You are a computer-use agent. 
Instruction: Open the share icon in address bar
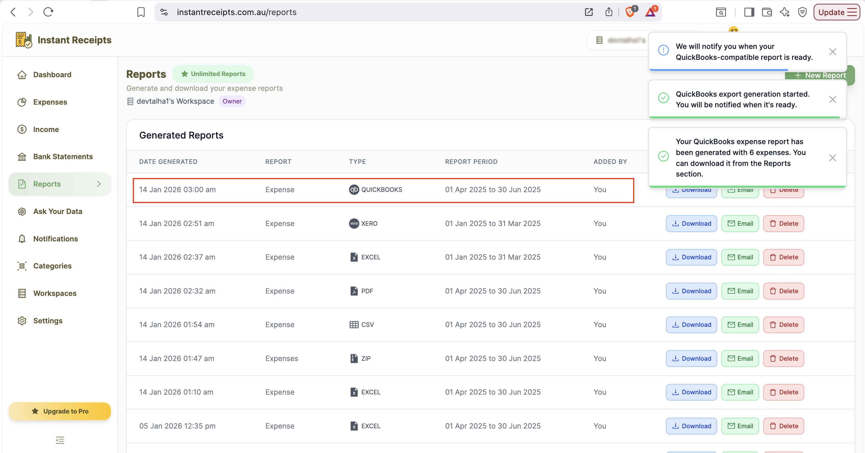(609, 12)
